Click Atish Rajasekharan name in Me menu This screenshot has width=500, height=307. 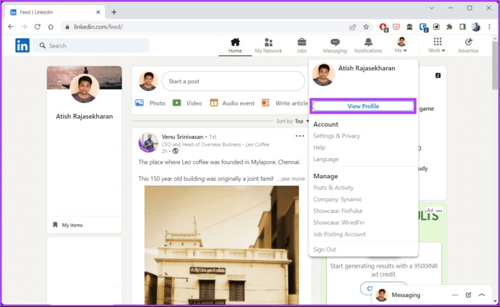coord(367,68)
